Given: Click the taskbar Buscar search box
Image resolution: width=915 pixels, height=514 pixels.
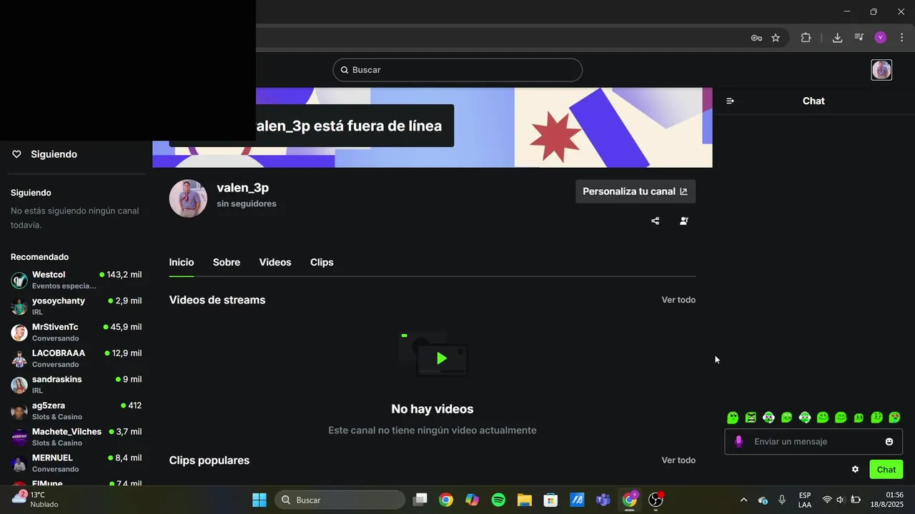Looking at the screenshot, I should [339, 500].
